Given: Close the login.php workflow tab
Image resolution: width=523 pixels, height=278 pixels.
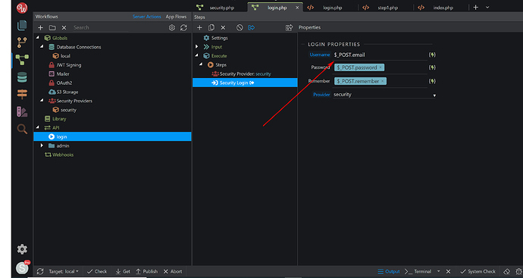Looking at the screenshot, I should [x=297, y=8].
